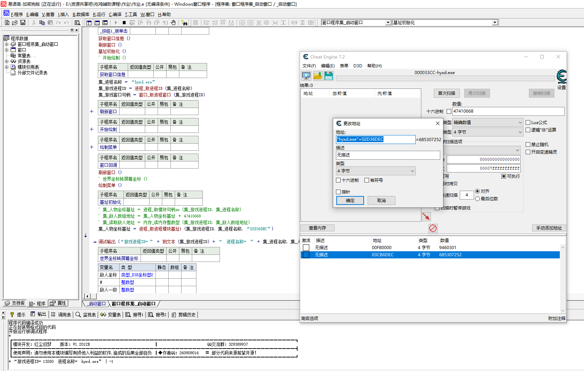Click the Cheat Engine logo settings icon
Image resolution: width=584 pixels, height=371 pixels.
561,77
